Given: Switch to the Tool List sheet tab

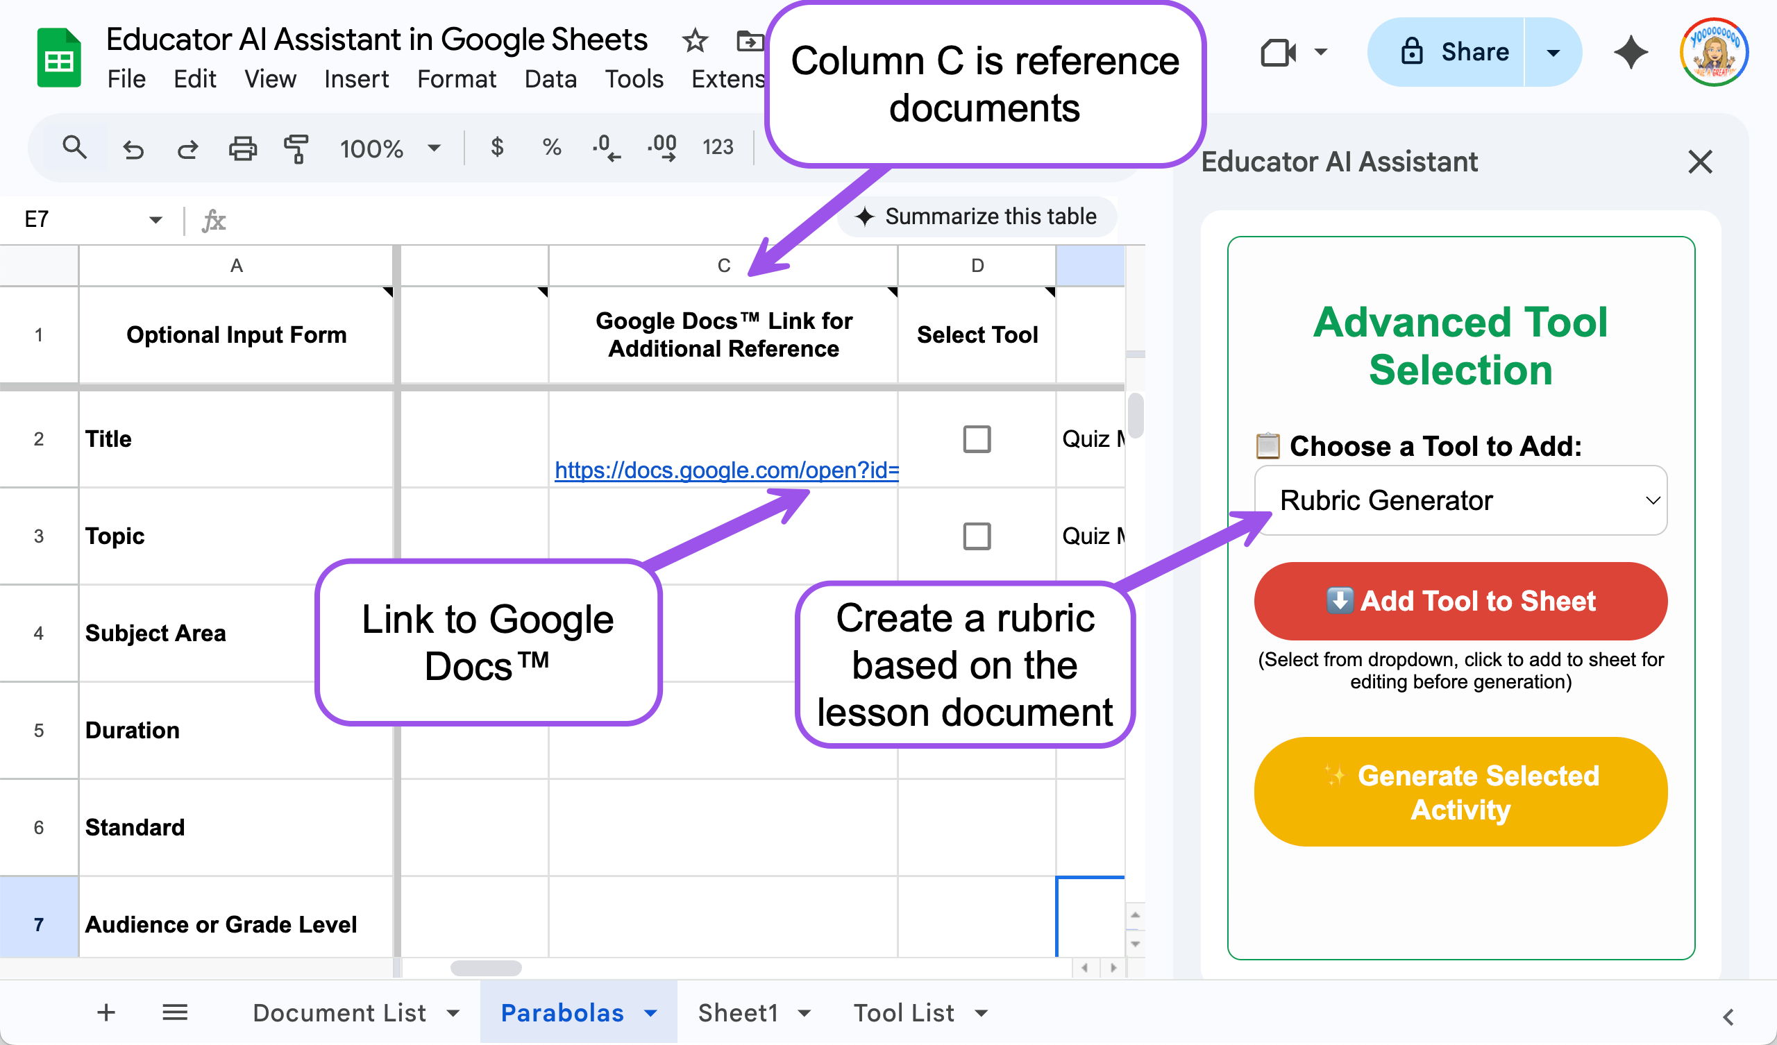Looking at the screenshot, I should pyautogui.click(x=903, y=1013).
